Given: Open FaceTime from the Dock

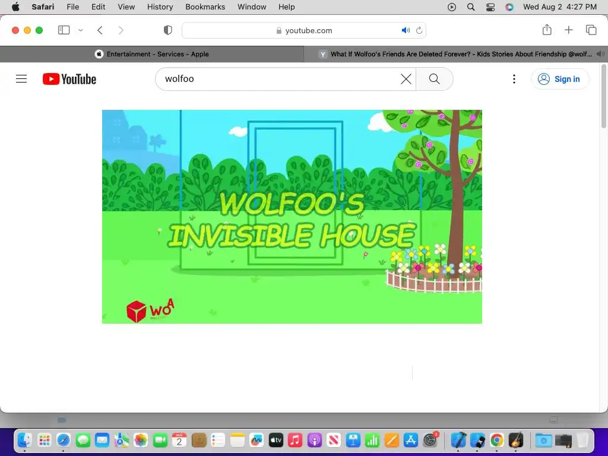Looking at the screenshot, I should tap(160, 440).
